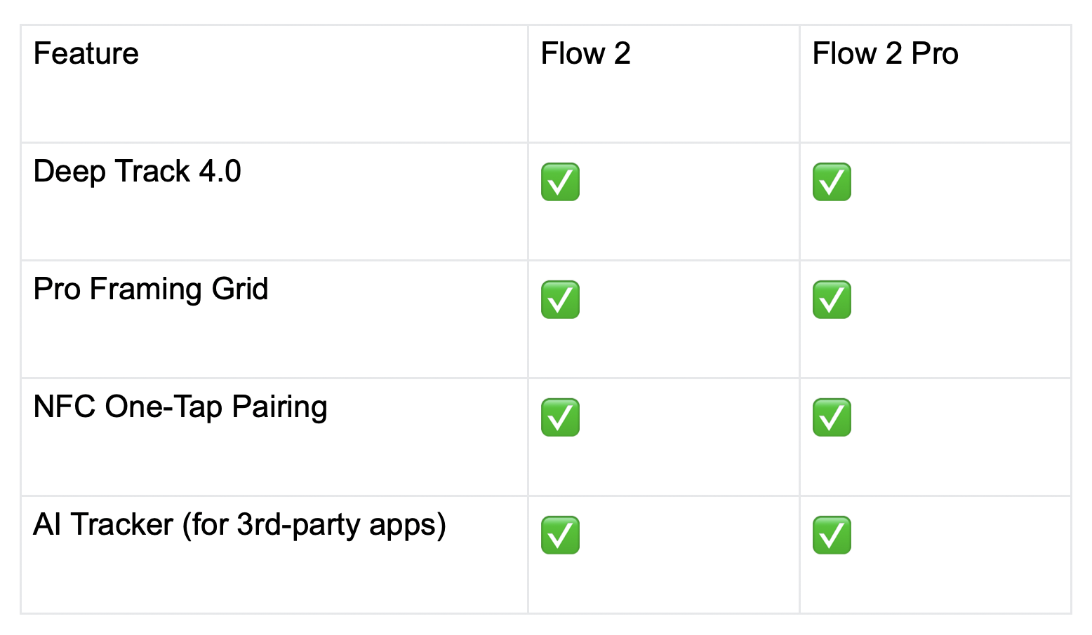Click the AI Tracker checkmark in Flow 2 Pro column

click(832, 535)
